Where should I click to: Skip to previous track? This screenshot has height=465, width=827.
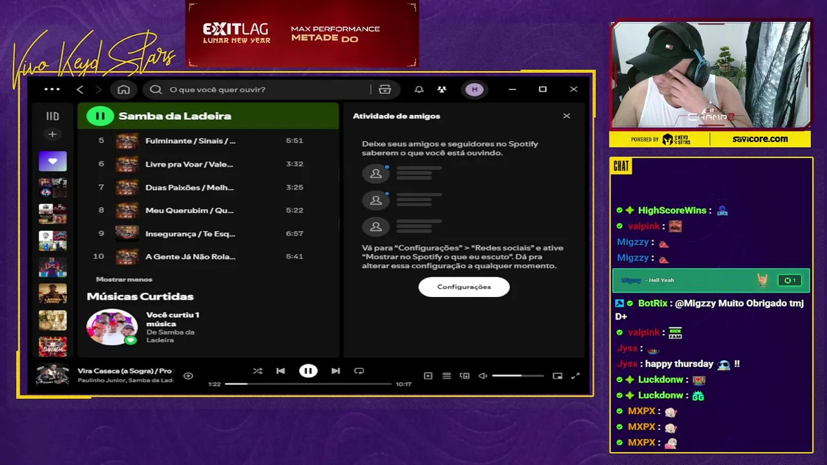[280, 371]
